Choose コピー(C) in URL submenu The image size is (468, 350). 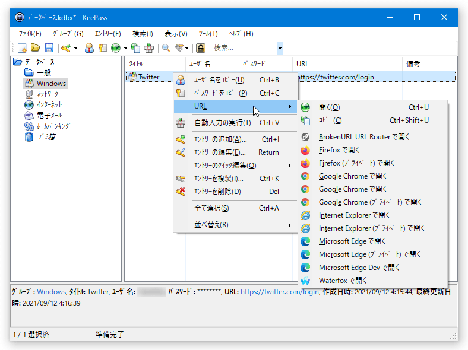[373, 120]
